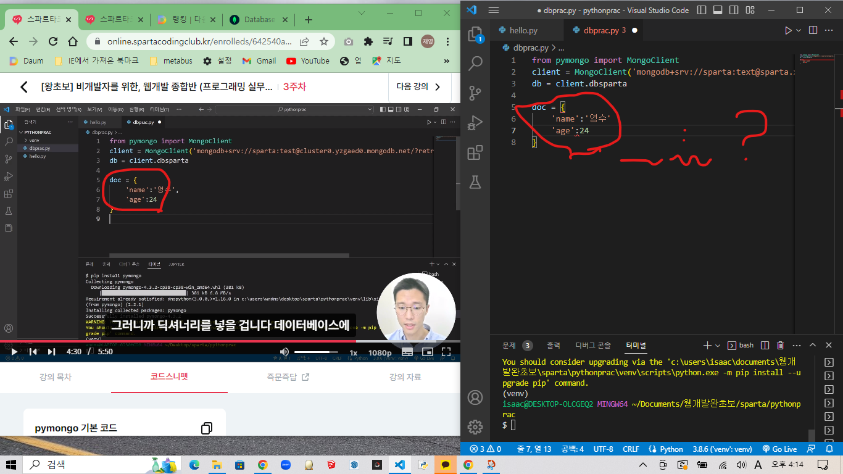843x474 pixels.
Task: Open Source Control in VS Code activity bar
Action: tap(475, 93)
